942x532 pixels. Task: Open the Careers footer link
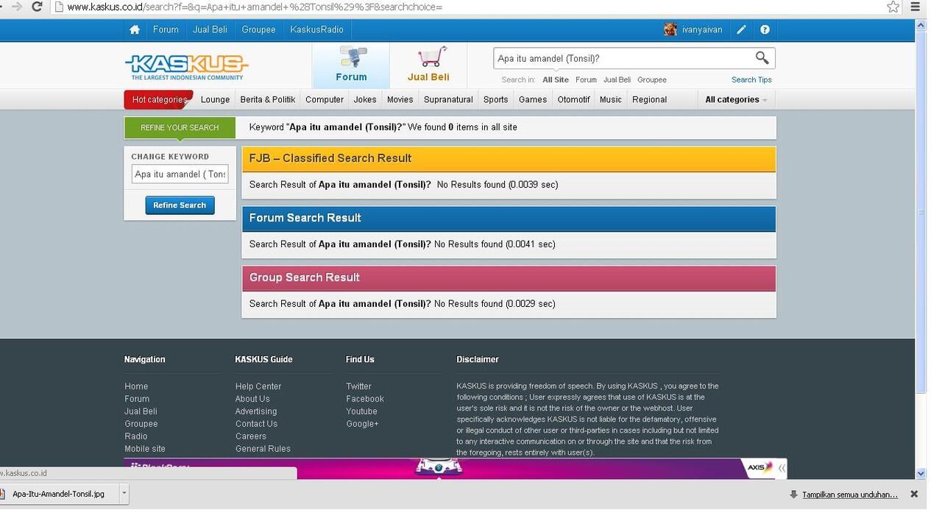[251, 436]
